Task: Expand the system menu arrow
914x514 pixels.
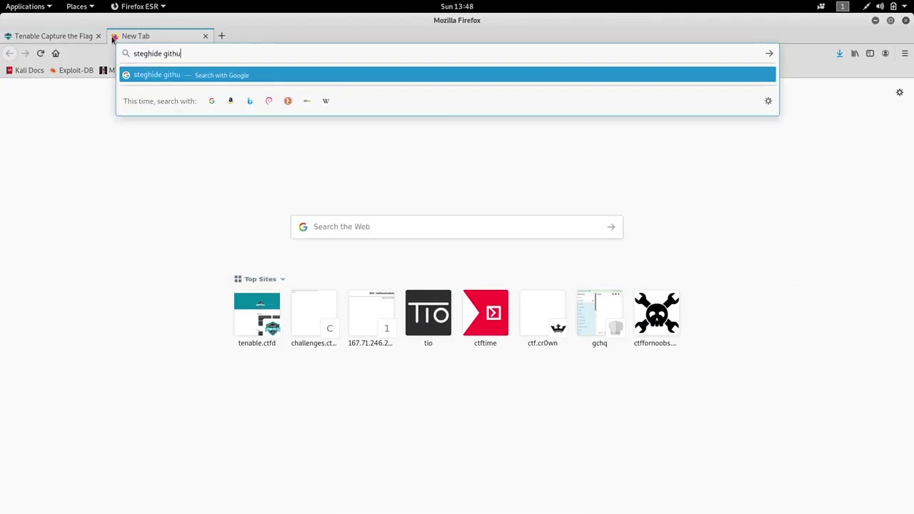Action: tap(905, 6)
